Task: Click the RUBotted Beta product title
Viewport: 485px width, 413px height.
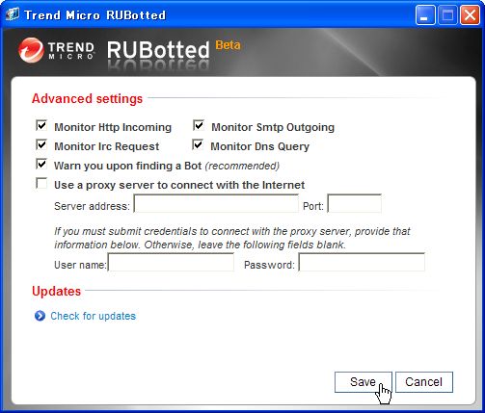Action: coord(174,50)
